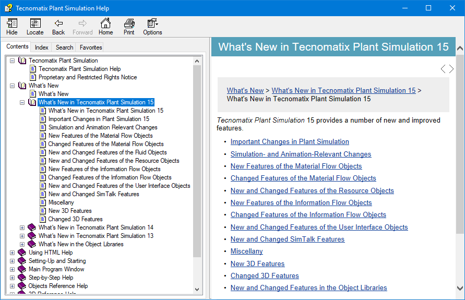The width and height of the screenshot is (465, 300).
Task: Open New and Changed Features in the Object Libraries link
Action: 309,287
